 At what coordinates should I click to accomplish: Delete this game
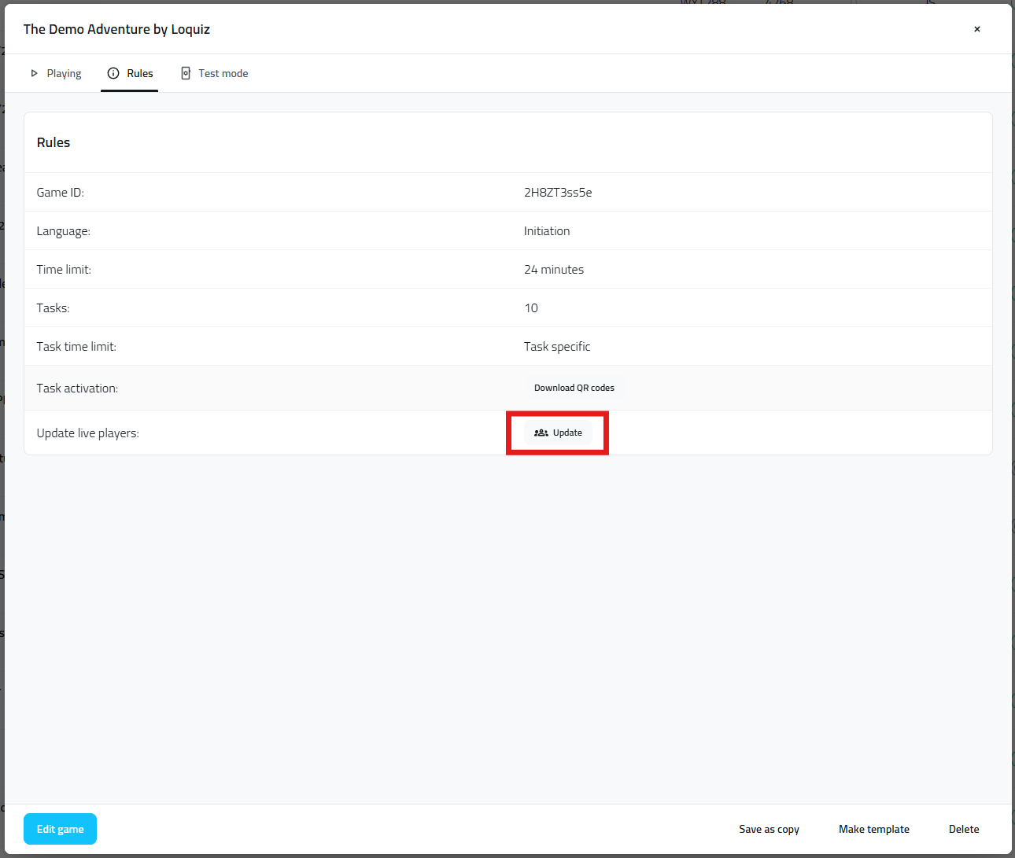click(x=964, y=829)
